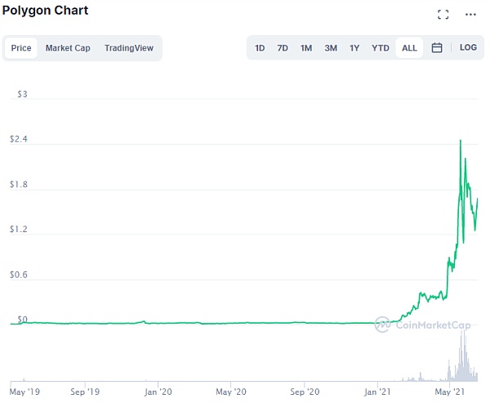The width and height of the screenshot is (490, 403).
Task: Switch to the Price tab
Action: [21, 48]
